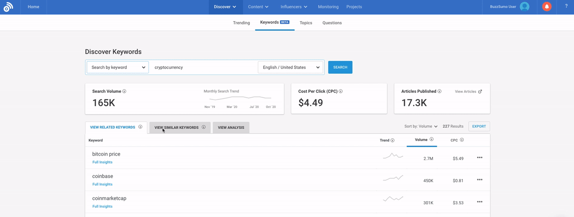Open the Discover menu

tap(225, 7)
